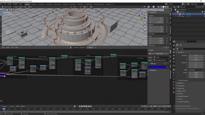Open Output properties tab icon

(x=174, y=52)
